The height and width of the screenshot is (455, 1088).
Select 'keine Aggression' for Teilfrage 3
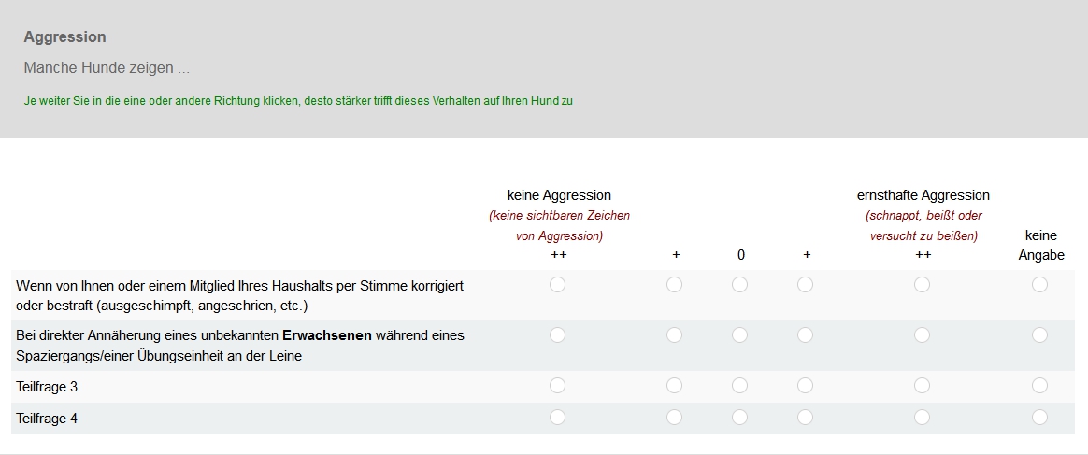coord(558,385)
